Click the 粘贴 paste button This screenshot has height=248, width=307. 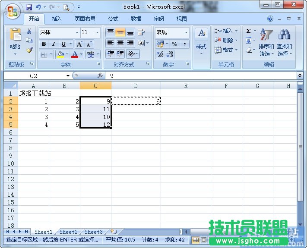(15, 41)
